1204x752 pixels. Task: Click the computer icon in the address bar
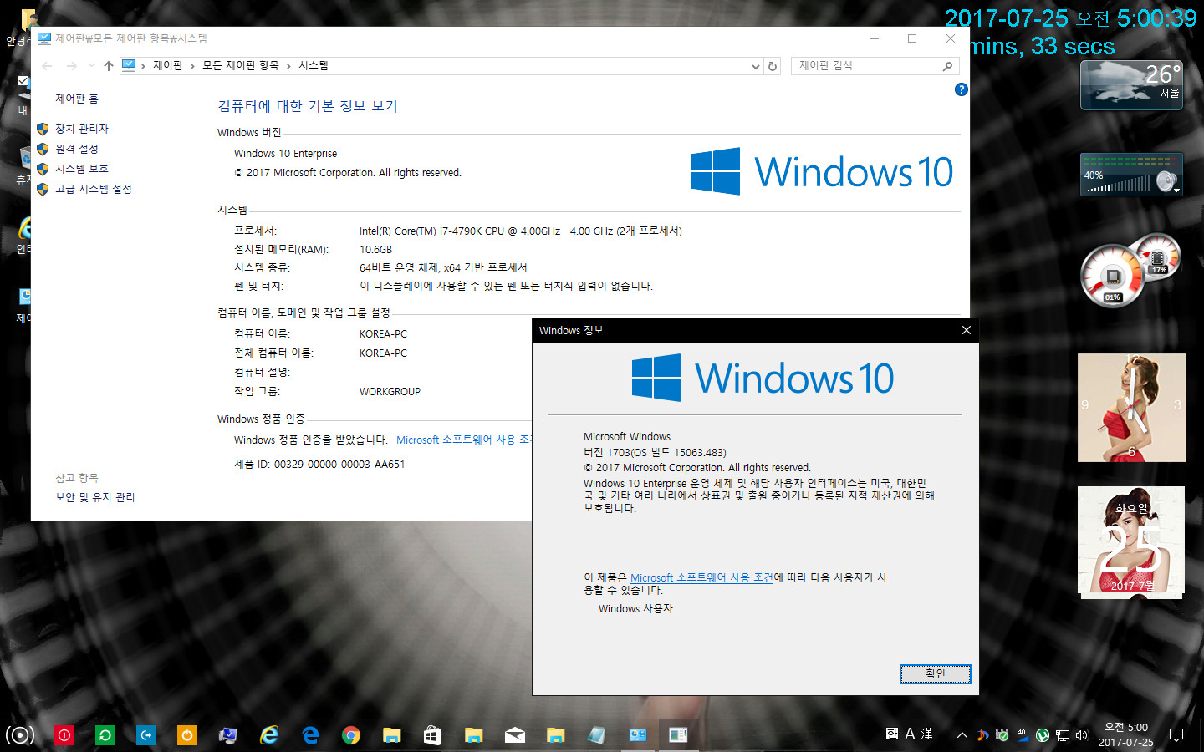(129, 65)
